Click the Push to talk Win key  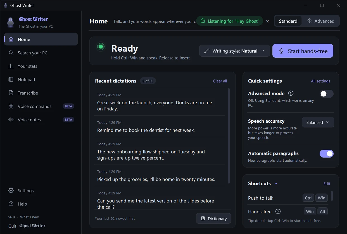(322, 198)
